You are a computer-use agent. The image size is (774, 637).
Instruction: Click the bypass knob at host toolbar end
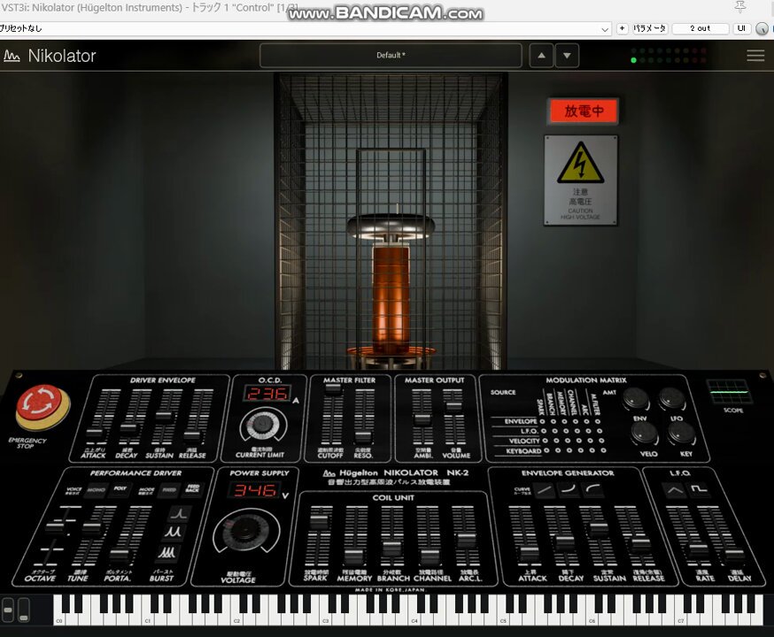pos(762,28)
